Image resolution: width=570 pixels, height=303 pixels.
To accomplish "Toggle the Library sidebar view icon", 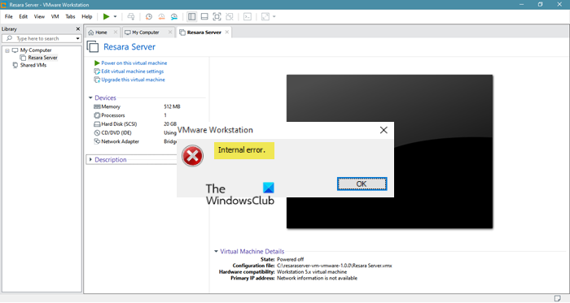I will click(x=192, y=17).
